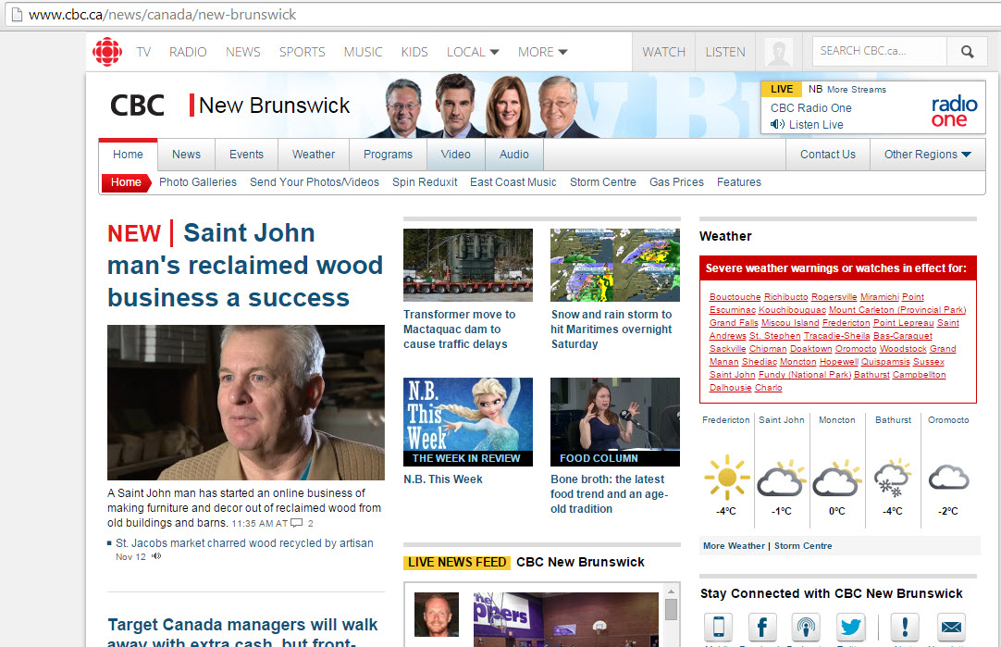Screen dimensions: 1001x647
Task: Open Contact Us link
Action: tap(828, 155)
